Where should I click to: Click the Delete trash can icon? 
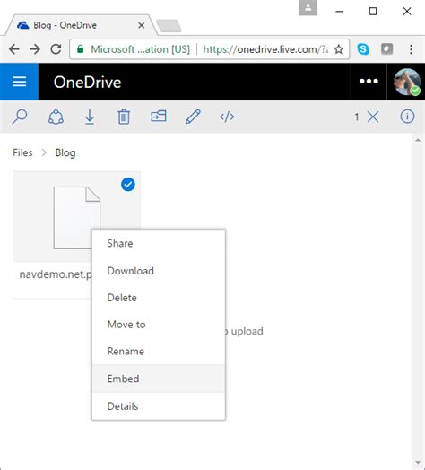click(x=124, y=117)
